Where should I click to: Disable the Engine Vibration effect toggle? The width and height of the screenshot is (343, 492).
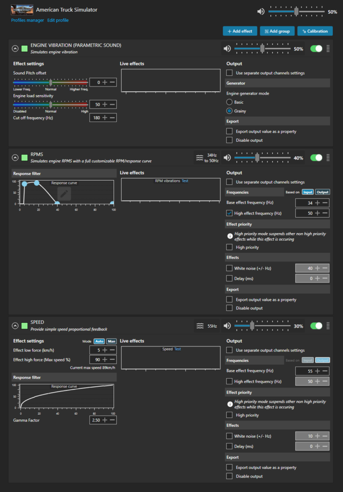pos(316,49)
